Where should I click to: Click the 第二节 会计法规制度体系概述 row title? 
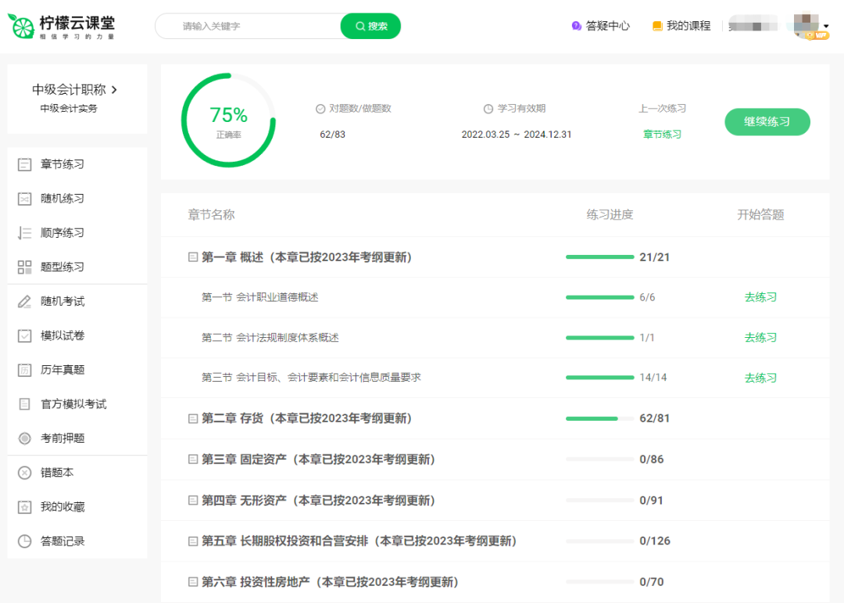(270, 337)
